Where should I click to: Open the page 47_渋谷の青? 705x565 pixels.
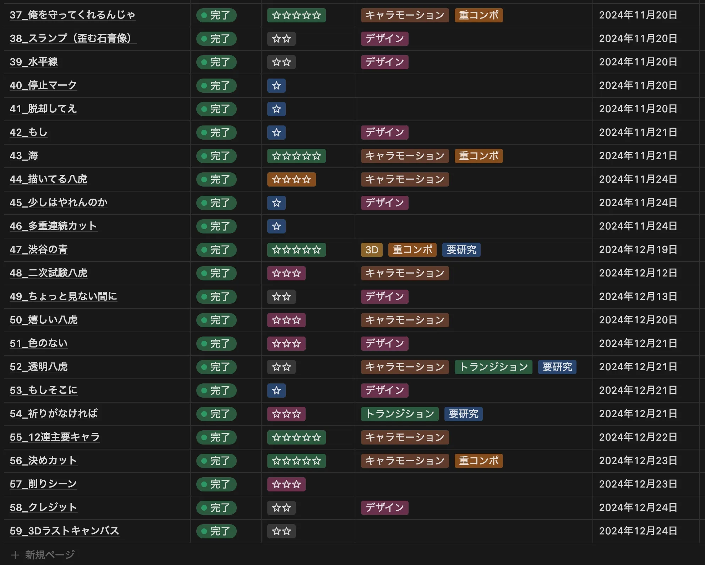(39, 249)
